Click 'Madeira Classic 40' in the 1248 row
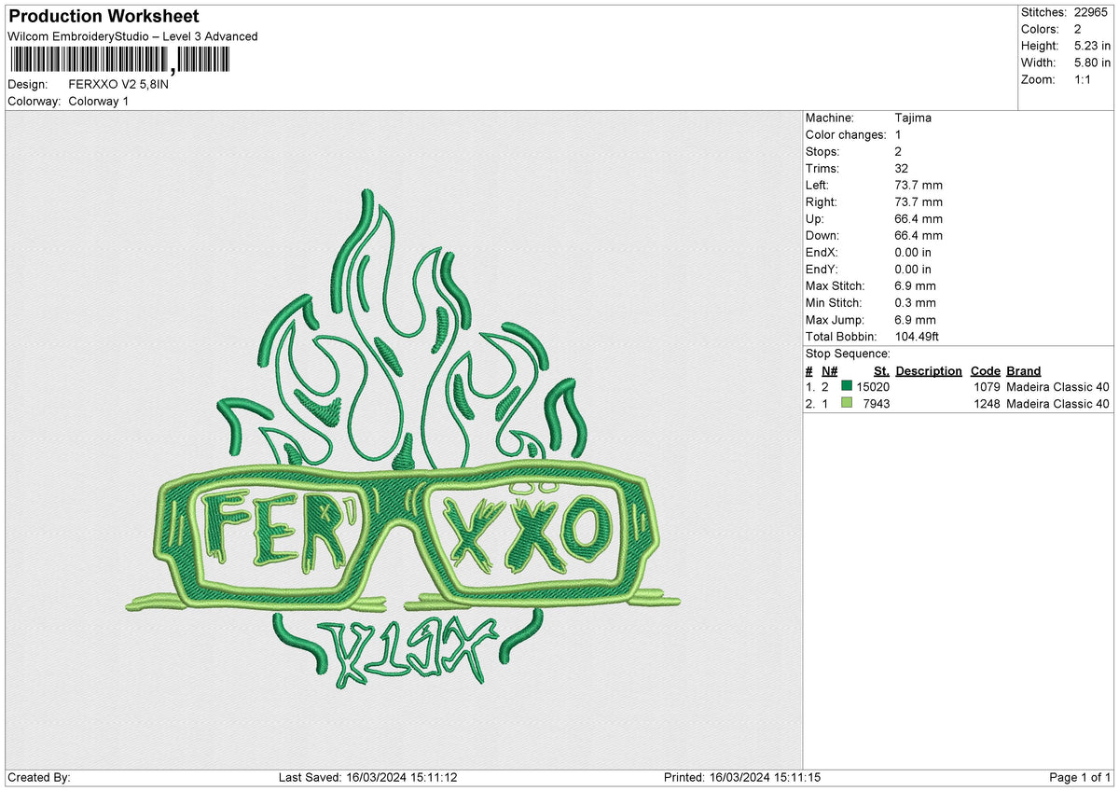Image resolution: width=1119 pixels, height=791 pixels. (x=1058, y=404)
